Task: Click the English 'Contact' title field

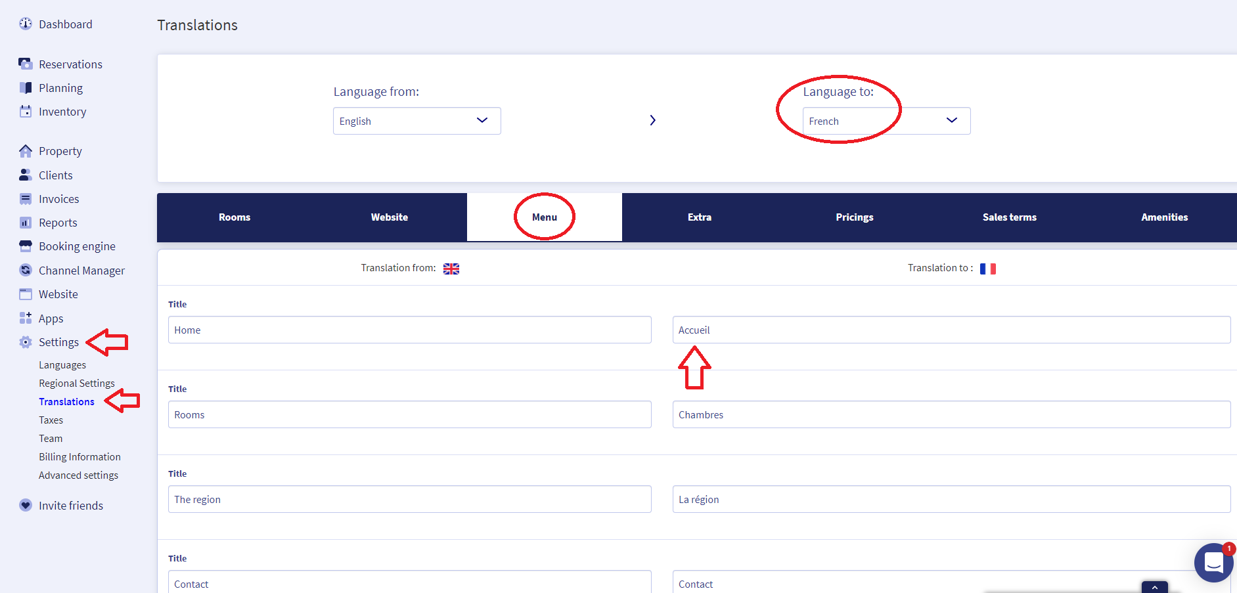Action: [410, 582]
